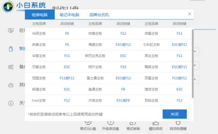
Task: Click the 七彩虹主板 cell
Action: [152, 45]
